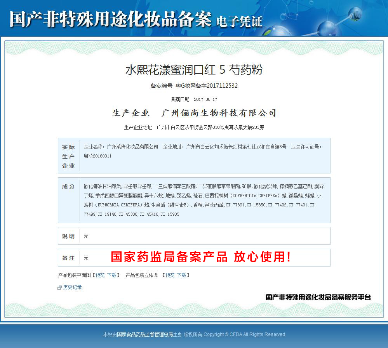Screen dimensions: 388x348
Task: Click the hygiene license number 粤妆20160011
Action: (97, 156)
